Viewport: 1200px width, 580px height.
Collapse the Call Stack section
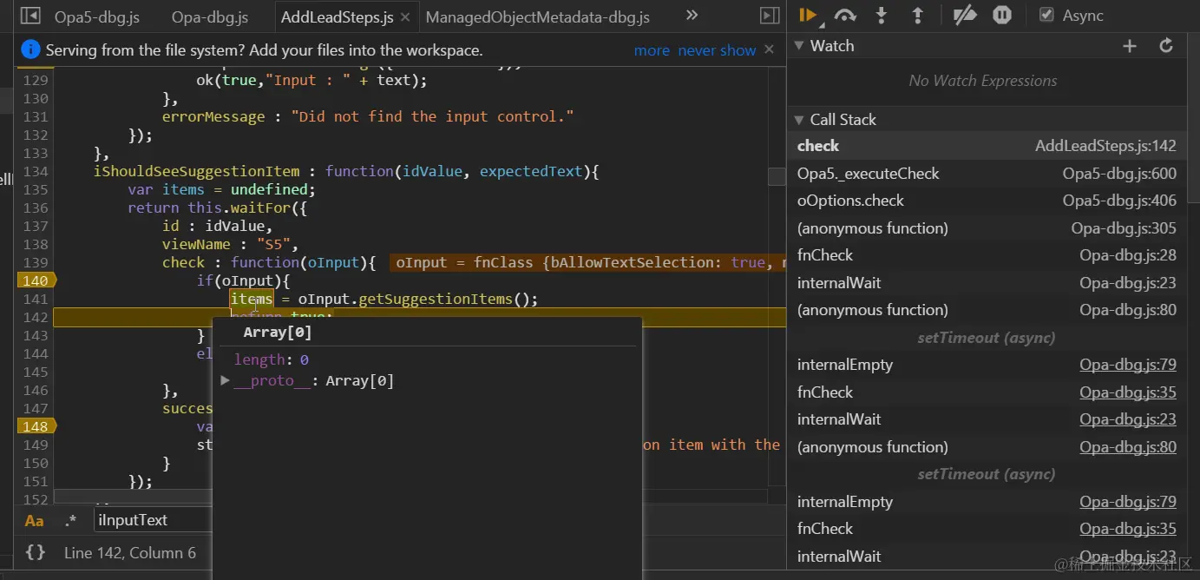click(799, 120)
